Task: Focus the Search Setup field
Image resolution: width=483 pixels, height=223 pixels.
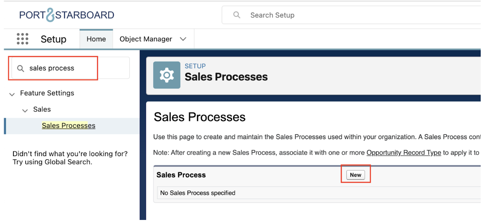Action: point(344,15)
